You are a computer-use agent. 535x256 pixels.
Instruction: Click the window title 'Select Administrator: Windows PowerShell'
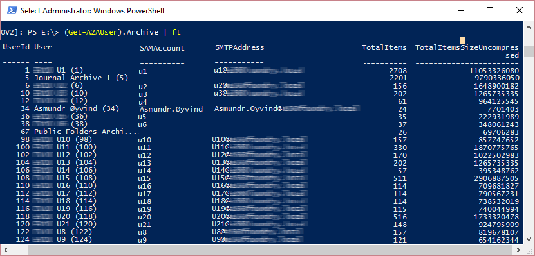93,11
